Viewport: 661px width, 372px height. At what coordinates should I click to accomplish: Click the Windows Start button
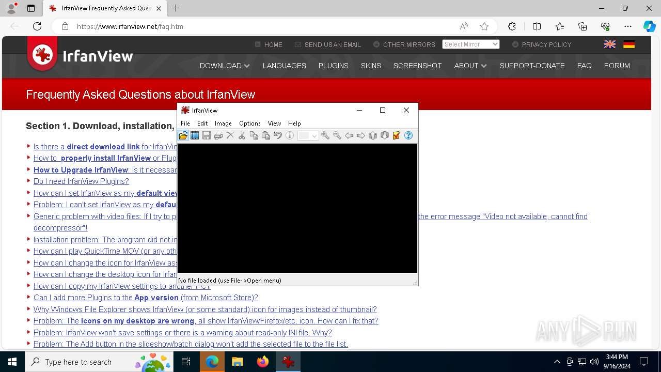tap(12, 362)
